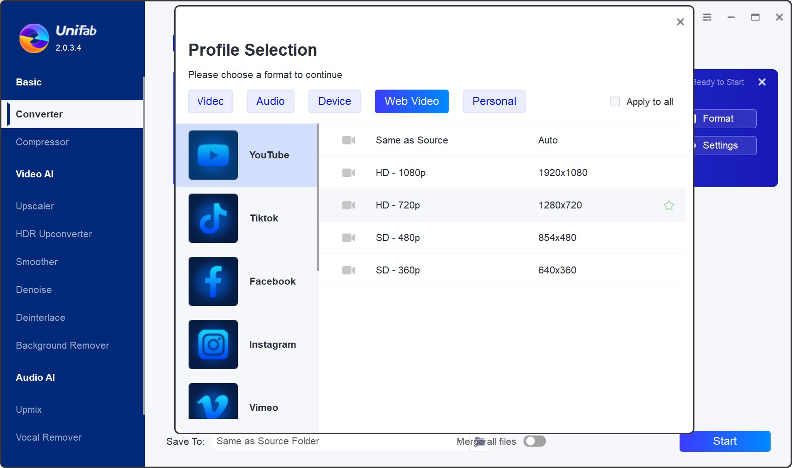Open Compressor in the sidebar
Viewport: 792px width, 468px height.
click(42, 142)
